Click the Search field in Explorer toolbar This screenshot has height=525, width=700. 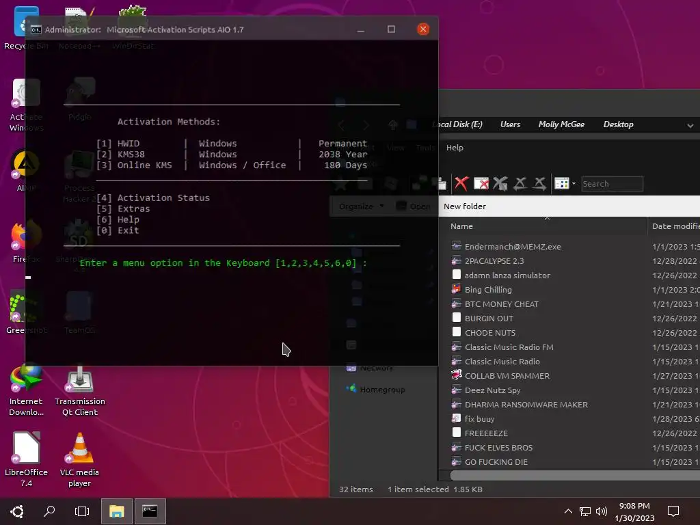point(612,184)
